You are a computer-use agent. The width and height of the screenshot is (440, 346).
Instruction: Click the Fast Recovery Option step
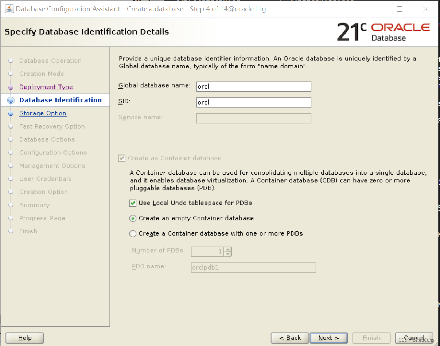coord(52,126)
